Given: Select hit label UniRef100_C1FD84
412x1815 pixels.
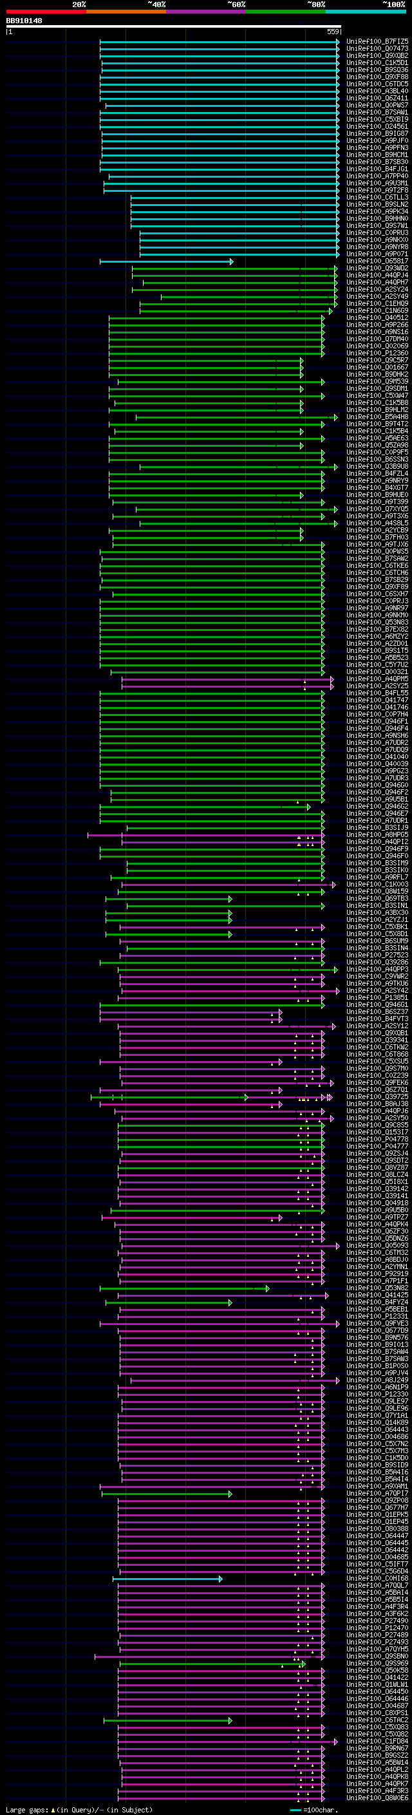Looking at the screenshot, I should (x=377, y=1741).
